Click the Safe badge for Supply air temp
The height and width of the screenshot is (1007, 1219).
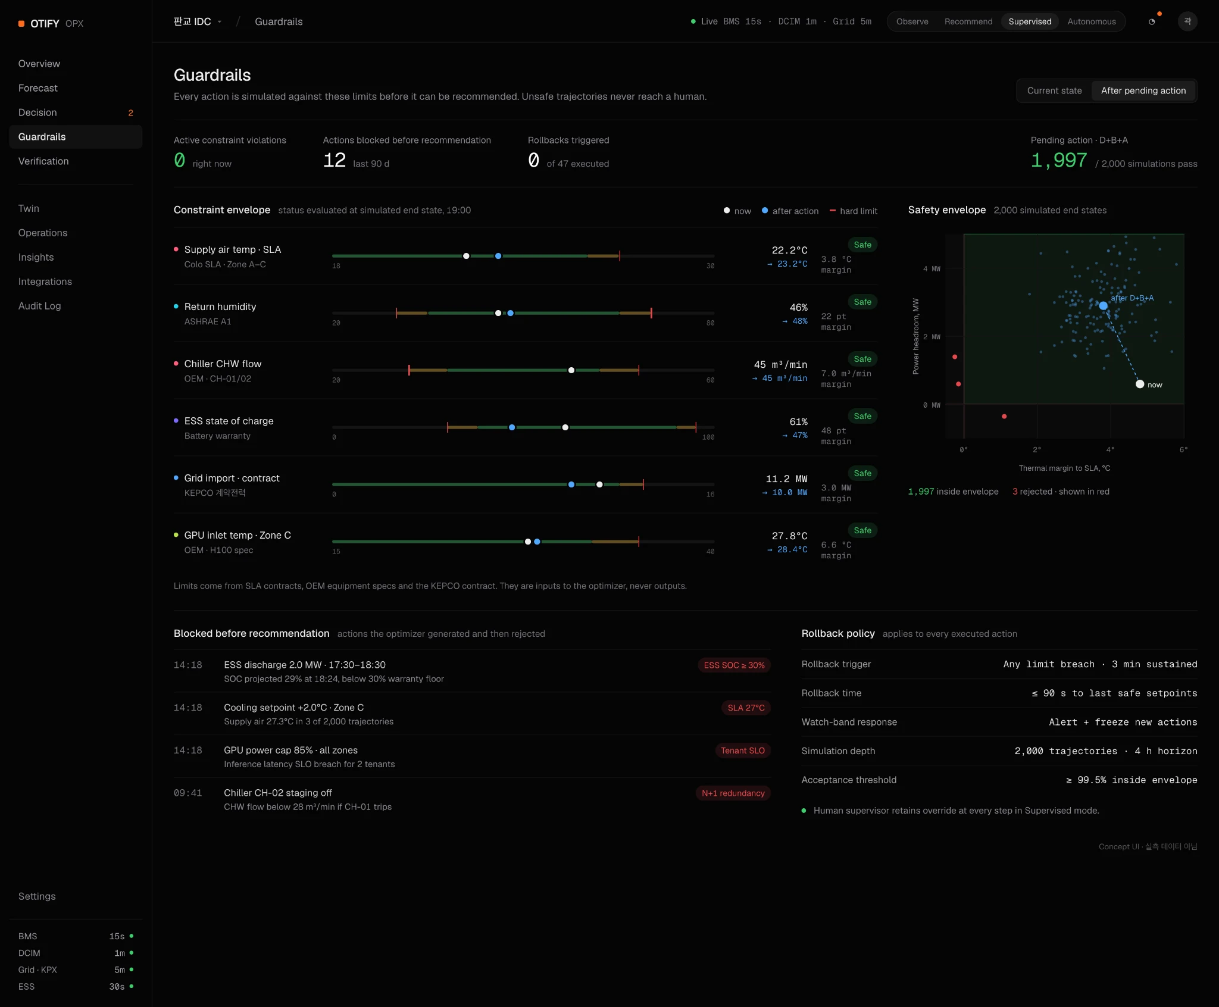pyautogui.click(x=862, y=245)
